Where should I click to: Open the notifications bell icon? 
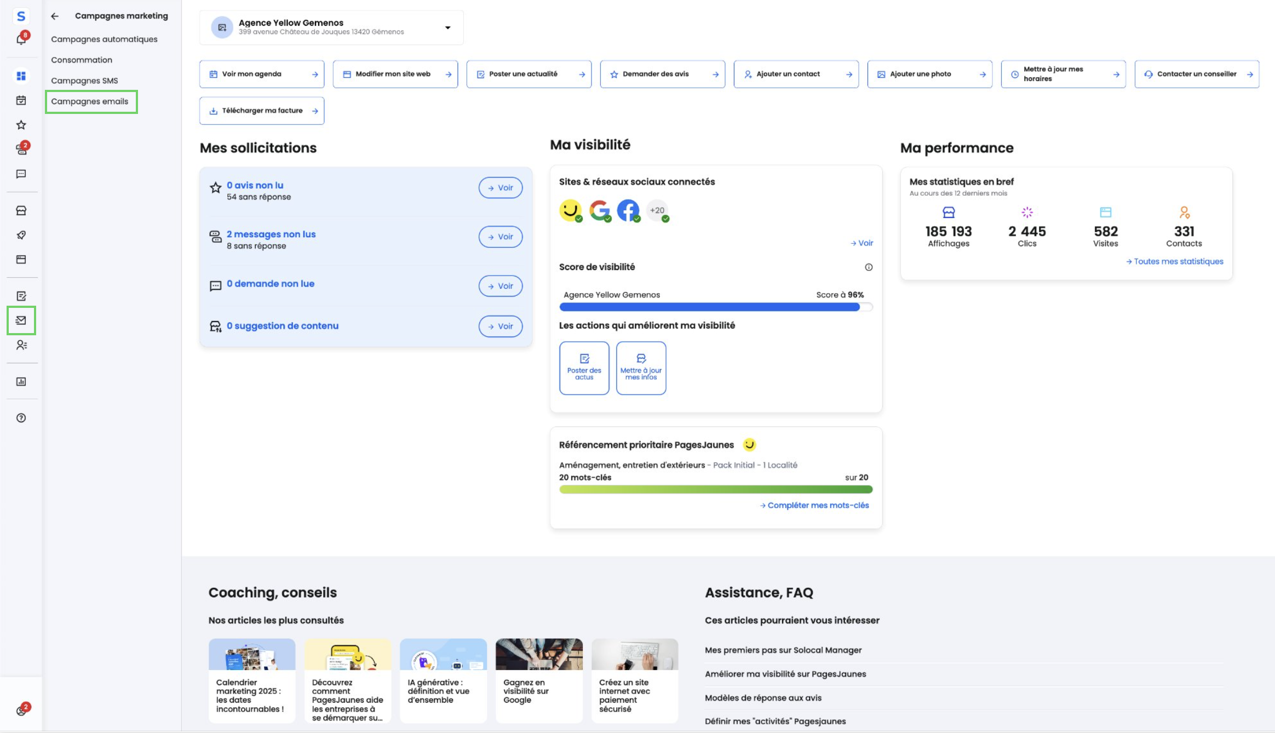point(21,39)
